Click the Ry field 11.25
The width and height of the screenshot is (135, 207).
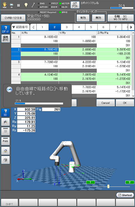(x=26, y=126)
